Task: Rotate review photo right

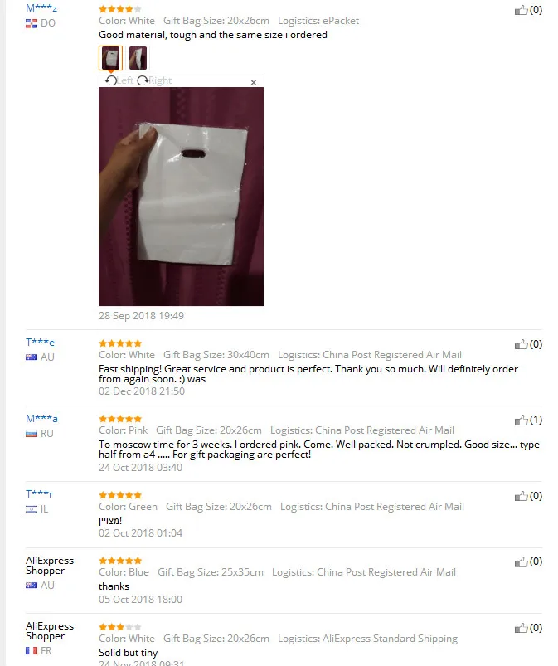Action: pyautogui.click(x=154, y=80)
